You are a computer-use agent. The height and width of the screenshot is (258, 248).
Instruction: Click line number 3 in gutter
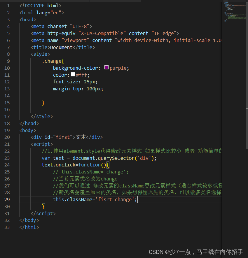pyautogui.click(x=8, y=20)
